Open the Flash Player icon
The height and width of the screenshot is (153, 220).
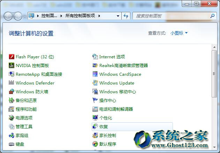coord(12,57)
